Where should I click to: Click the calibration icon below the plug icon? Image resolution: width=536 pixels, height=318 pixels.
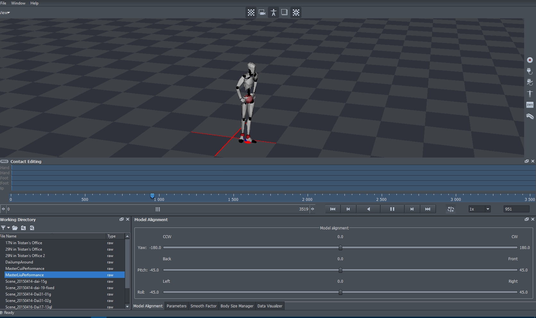point(530,82)
